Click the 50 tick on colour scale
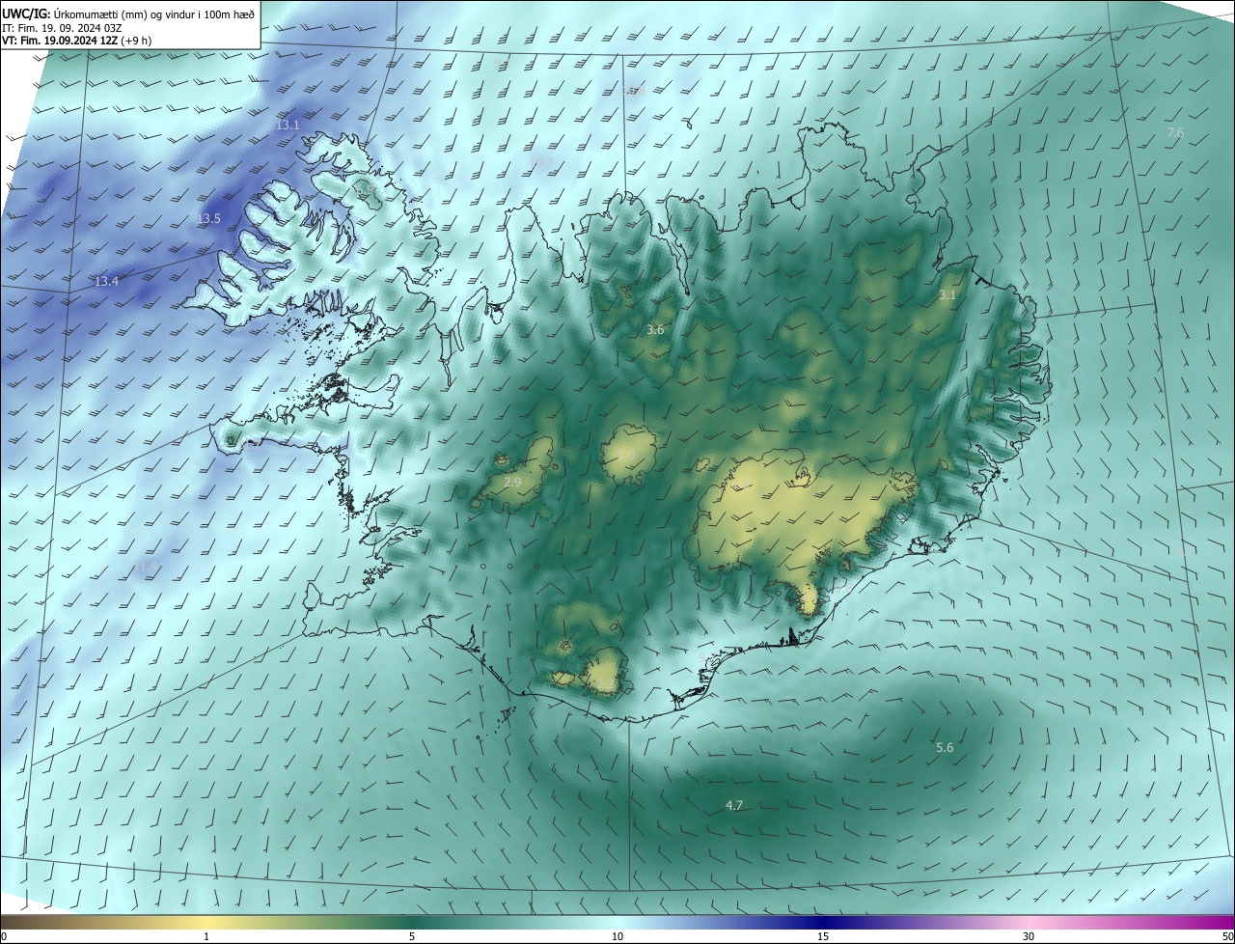The width and height of the screenshot is (1235, 944). [x=1227, y=936]
